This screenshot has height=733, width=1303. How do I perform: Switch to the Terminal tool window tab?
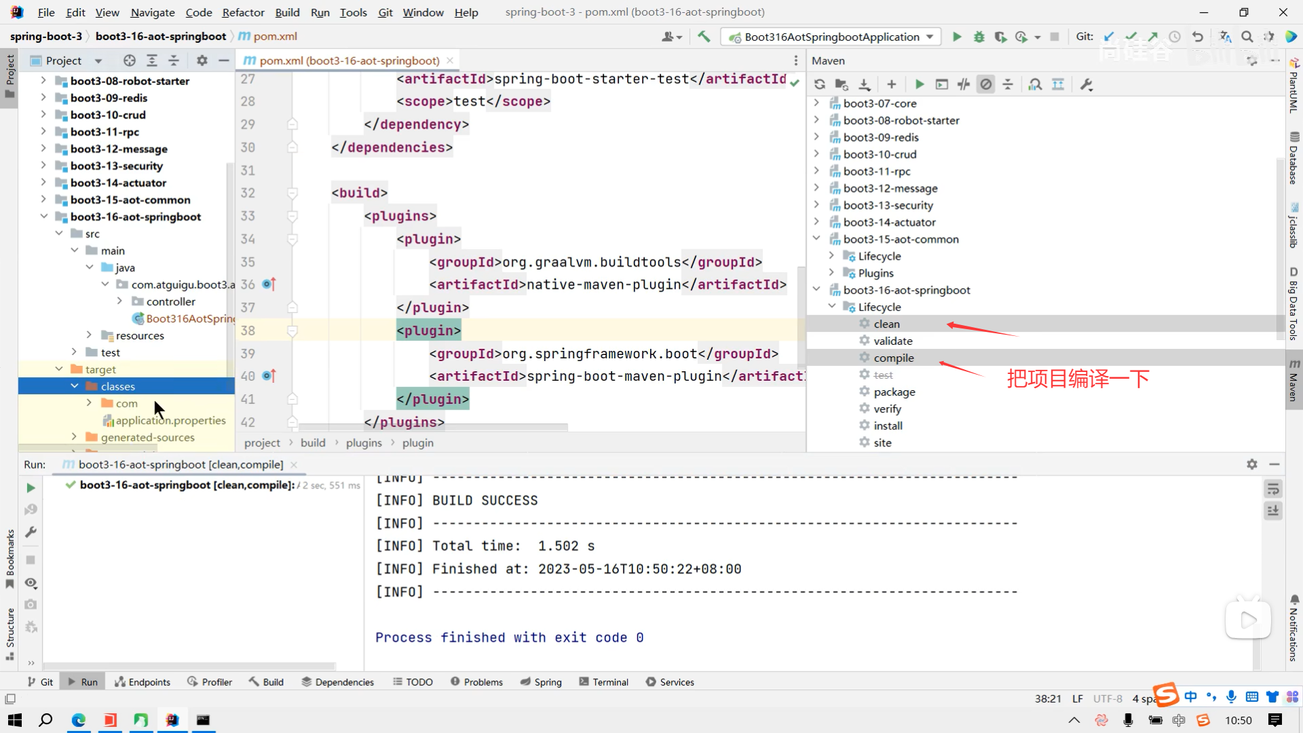click(603, 682)
